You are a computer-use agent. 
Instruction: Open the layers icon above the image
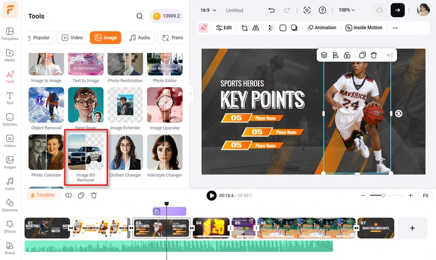(x=324, y=55)
